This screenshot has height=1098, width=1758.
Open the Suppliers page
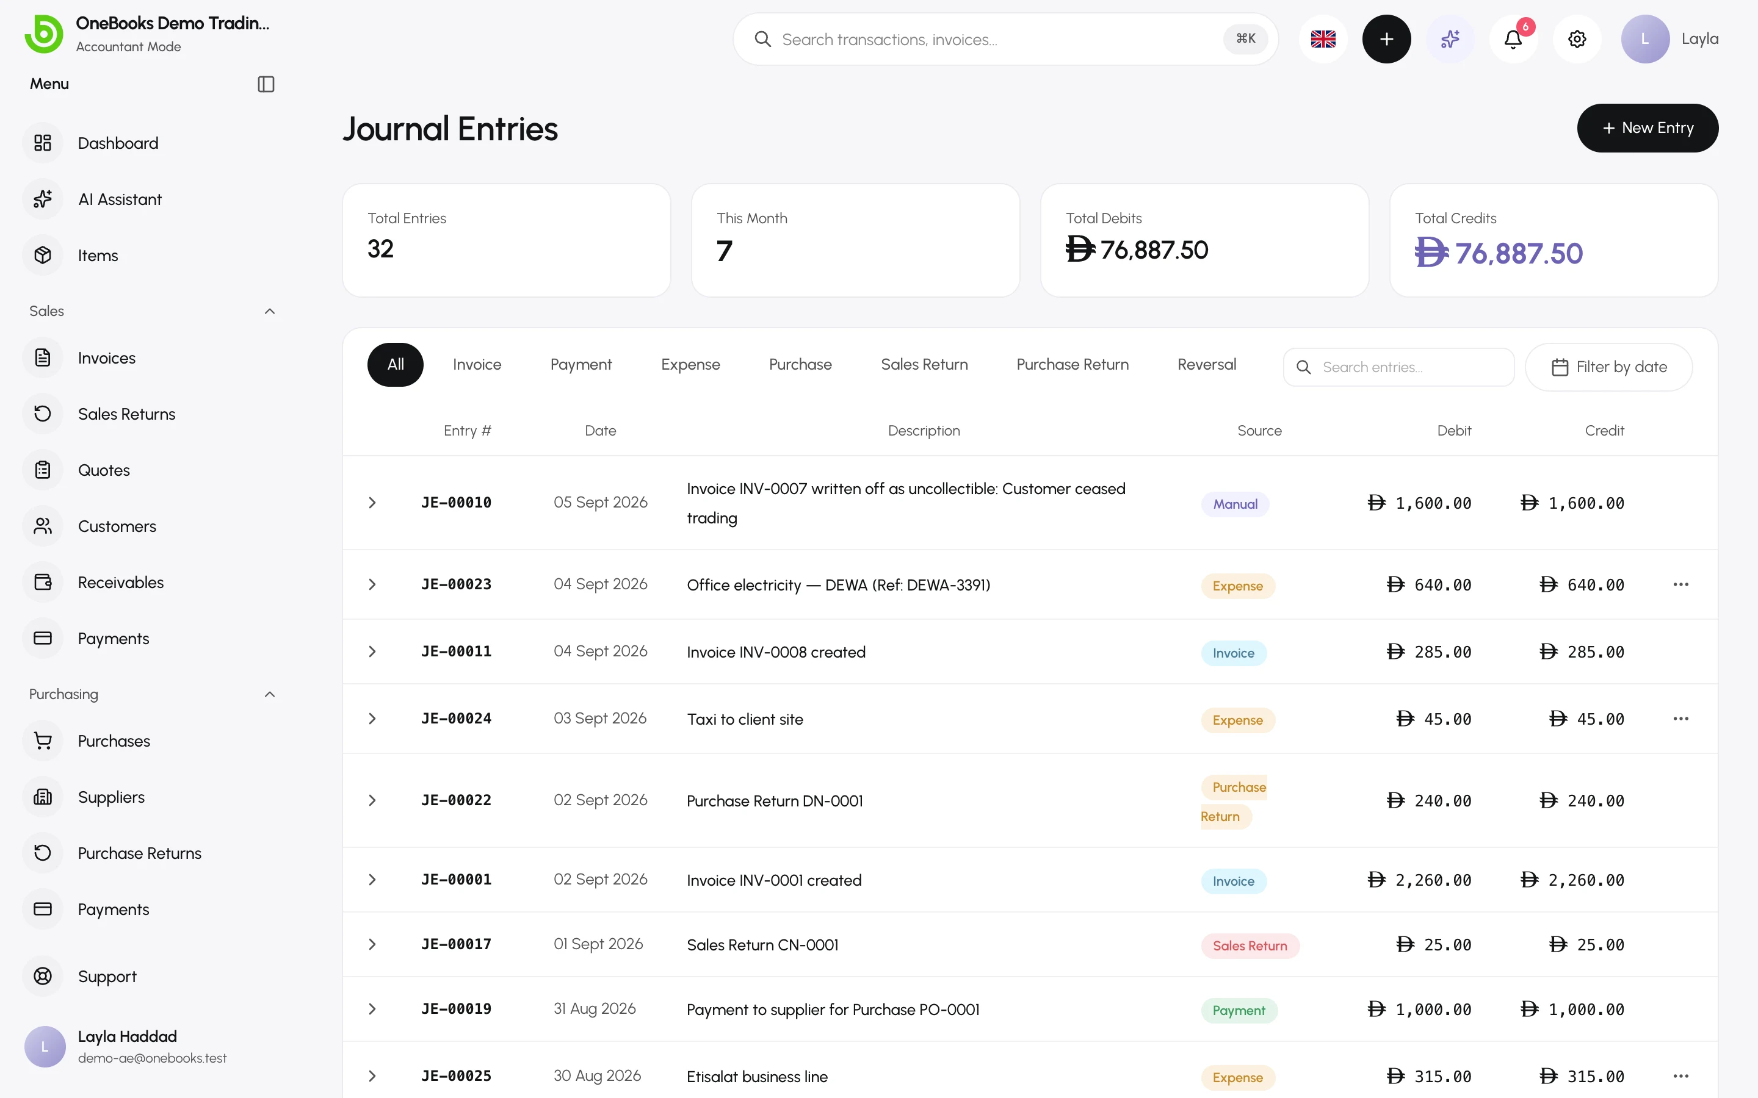[x=149, y=797]
